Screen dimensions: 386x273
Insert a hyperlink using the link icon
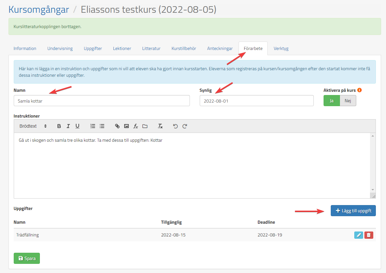point(117,126)
